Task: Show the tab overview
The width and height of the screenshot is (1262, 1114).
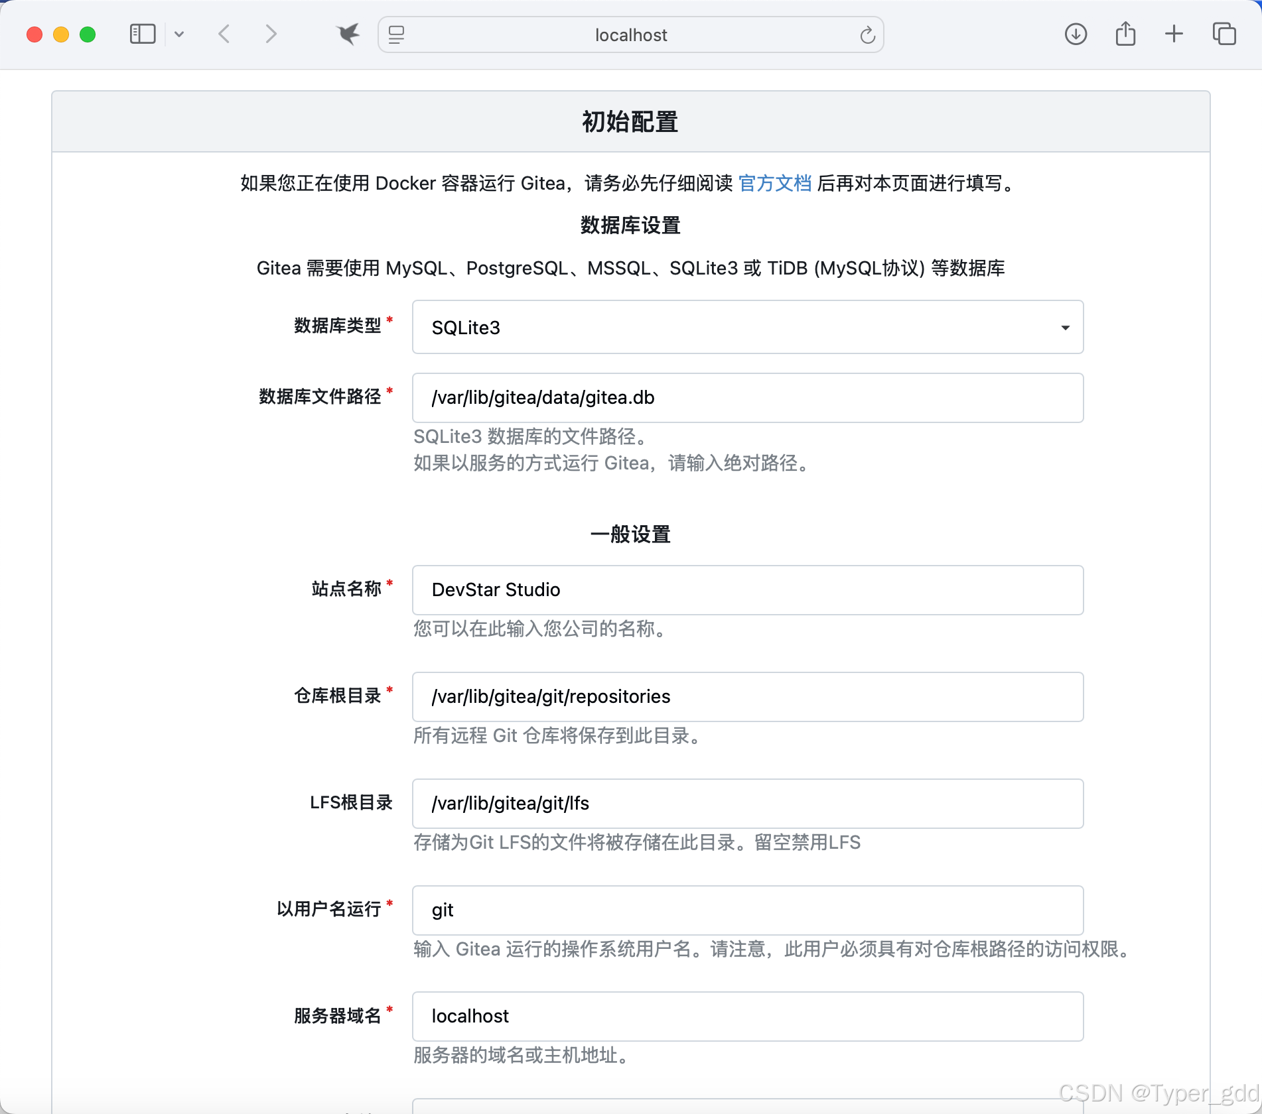Action: [x=1223, y=34]
